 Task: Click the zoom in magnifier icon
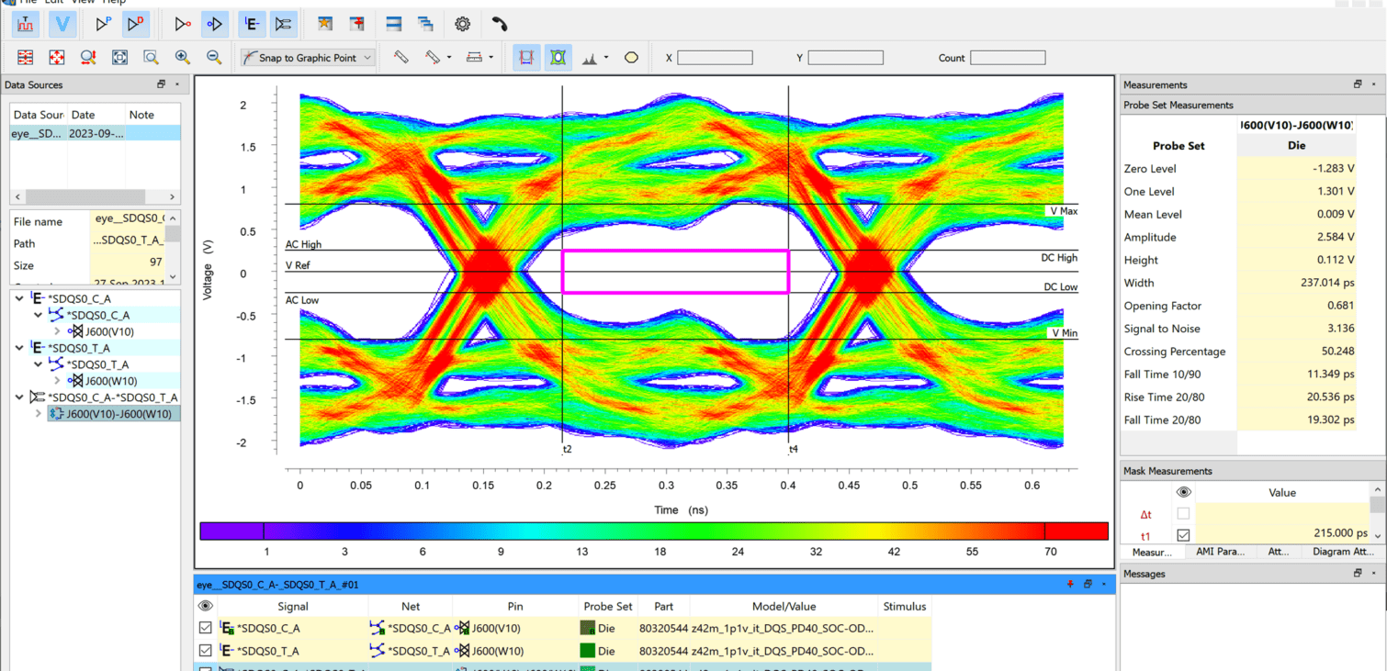pos(182,57)
